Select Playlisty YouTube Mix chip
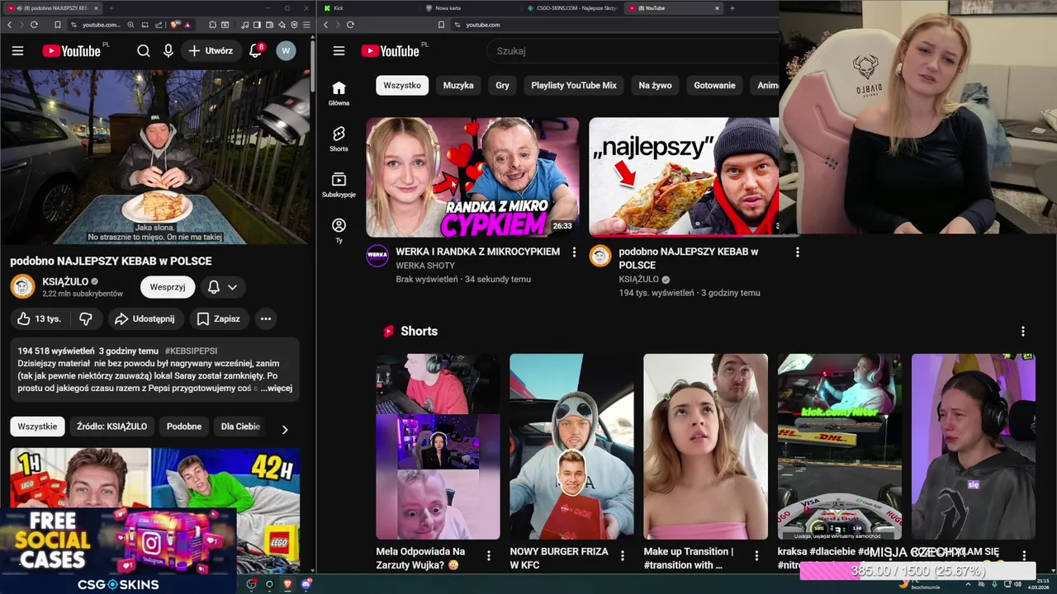Image resolution: width=1057 pixels, height=594 pixels. (574, 85)
